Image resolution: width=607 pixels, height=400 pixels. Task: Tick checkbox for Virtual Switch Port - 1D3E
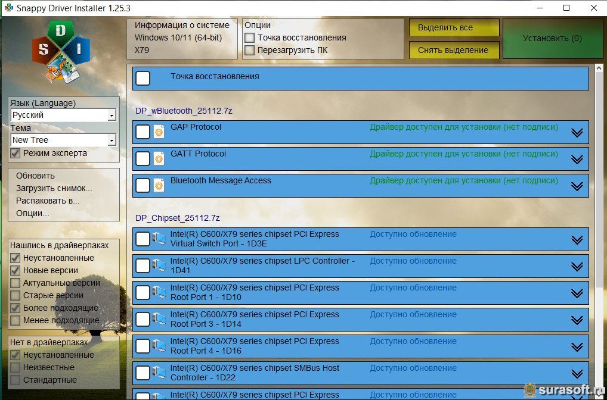[x=143, y=239]
